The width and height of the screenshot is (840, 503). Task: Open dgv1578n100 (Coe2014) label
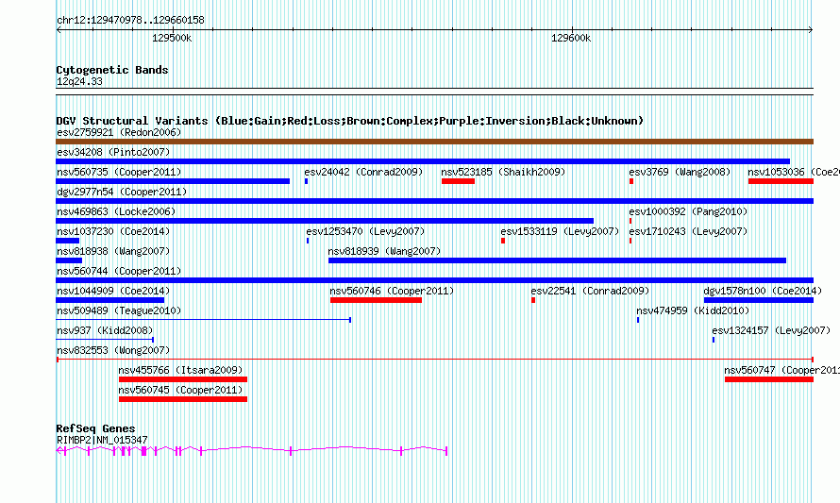tap(763, 291)
